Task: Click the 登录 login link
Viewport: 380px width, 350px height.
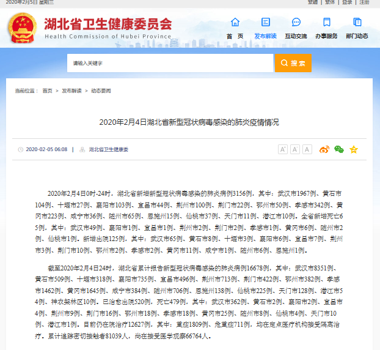Action: (347, 2)
